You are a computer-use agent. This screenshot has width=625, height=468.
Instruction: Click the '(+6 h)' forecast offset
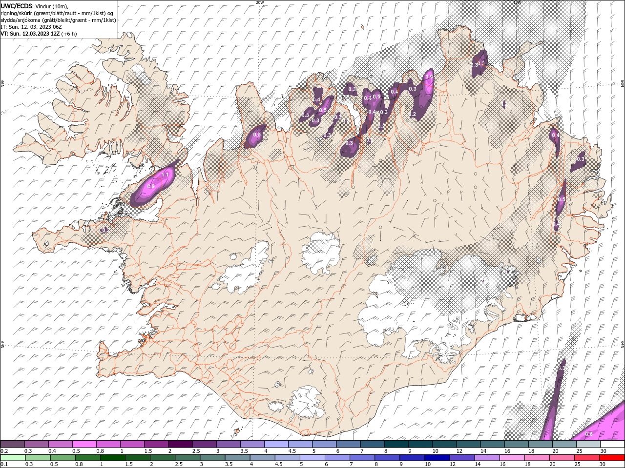69,34
